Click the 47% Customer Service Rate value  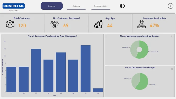154,25
